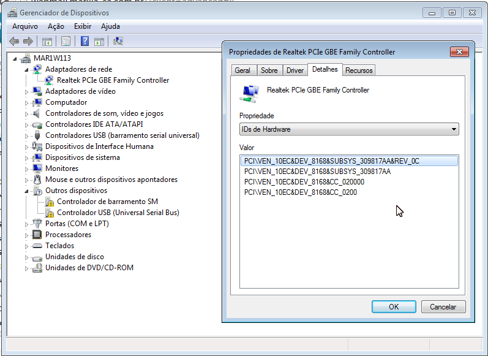Image resolution: width=488 pixels, height=356 pixels.
Task: Click the Portas (COM e LPT) icon
Action: (x=37, y=224)
